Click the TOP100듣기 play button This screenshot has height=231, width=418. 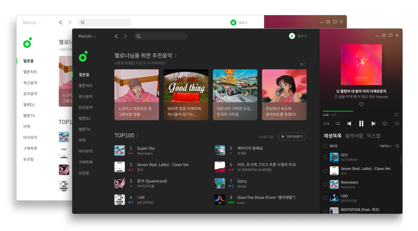point(292,137)
